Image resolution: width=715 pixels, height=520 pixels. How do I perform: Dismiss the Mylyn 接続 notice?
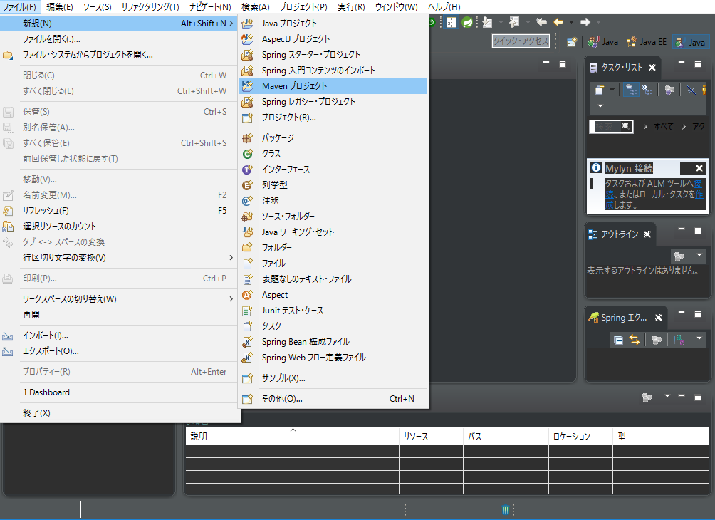click(699, 168)
